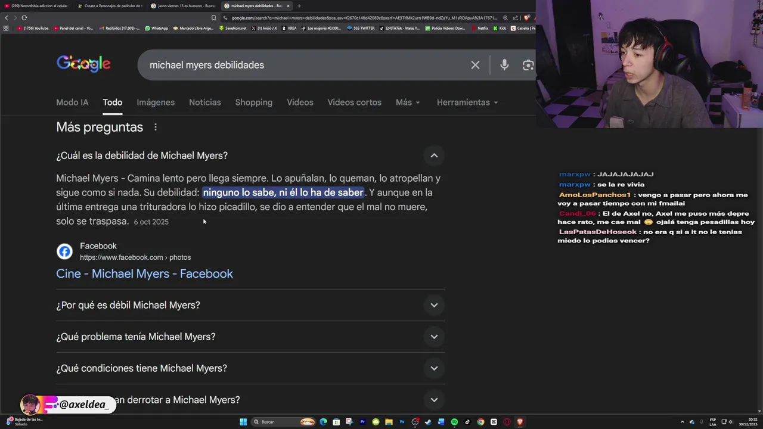Open the browser zoom magnifier icon
763x429 pixels.
click(505, 18)
